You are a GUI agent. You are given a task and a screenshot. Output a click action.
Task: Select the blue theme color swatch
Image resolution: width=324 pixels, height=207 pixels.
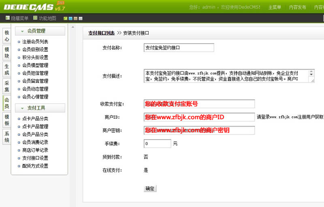70,18
